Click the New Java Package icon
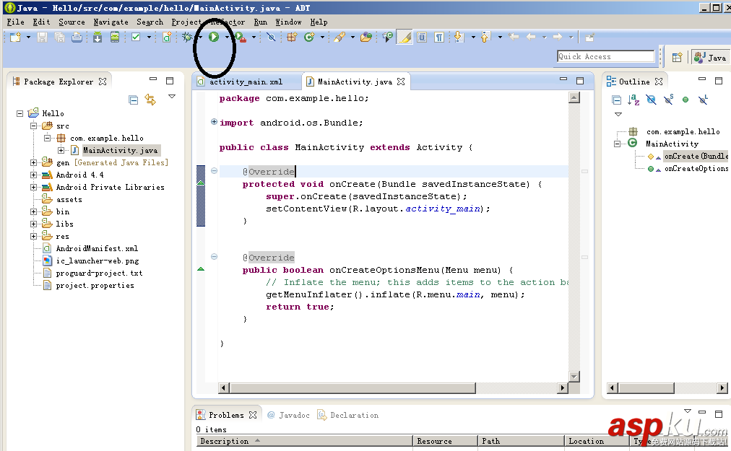Screen dimensions: 731x451 tap(292, 38)
